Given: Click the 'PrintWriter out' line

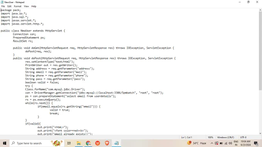Looking at the screenshot, I should pyautogui.click(x=51, y=65).
